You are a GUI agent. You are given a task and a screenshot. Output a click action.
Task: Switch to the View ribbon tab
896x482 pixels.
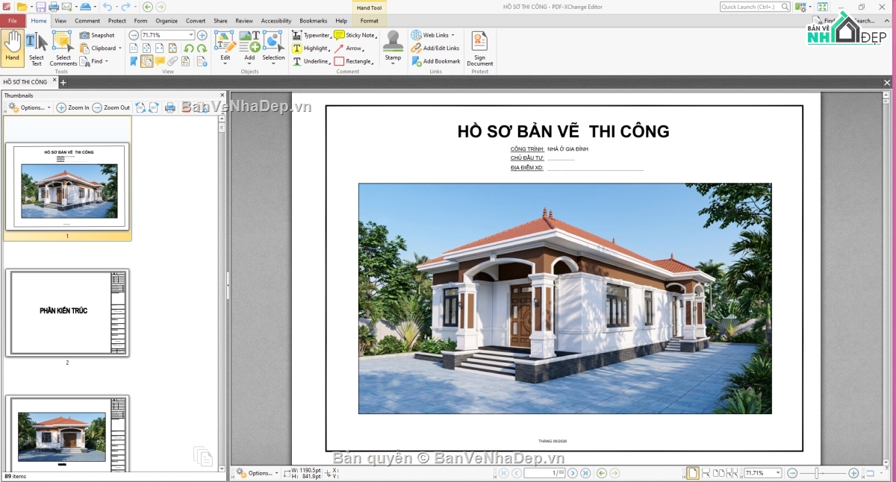click(x=60, y=21)
